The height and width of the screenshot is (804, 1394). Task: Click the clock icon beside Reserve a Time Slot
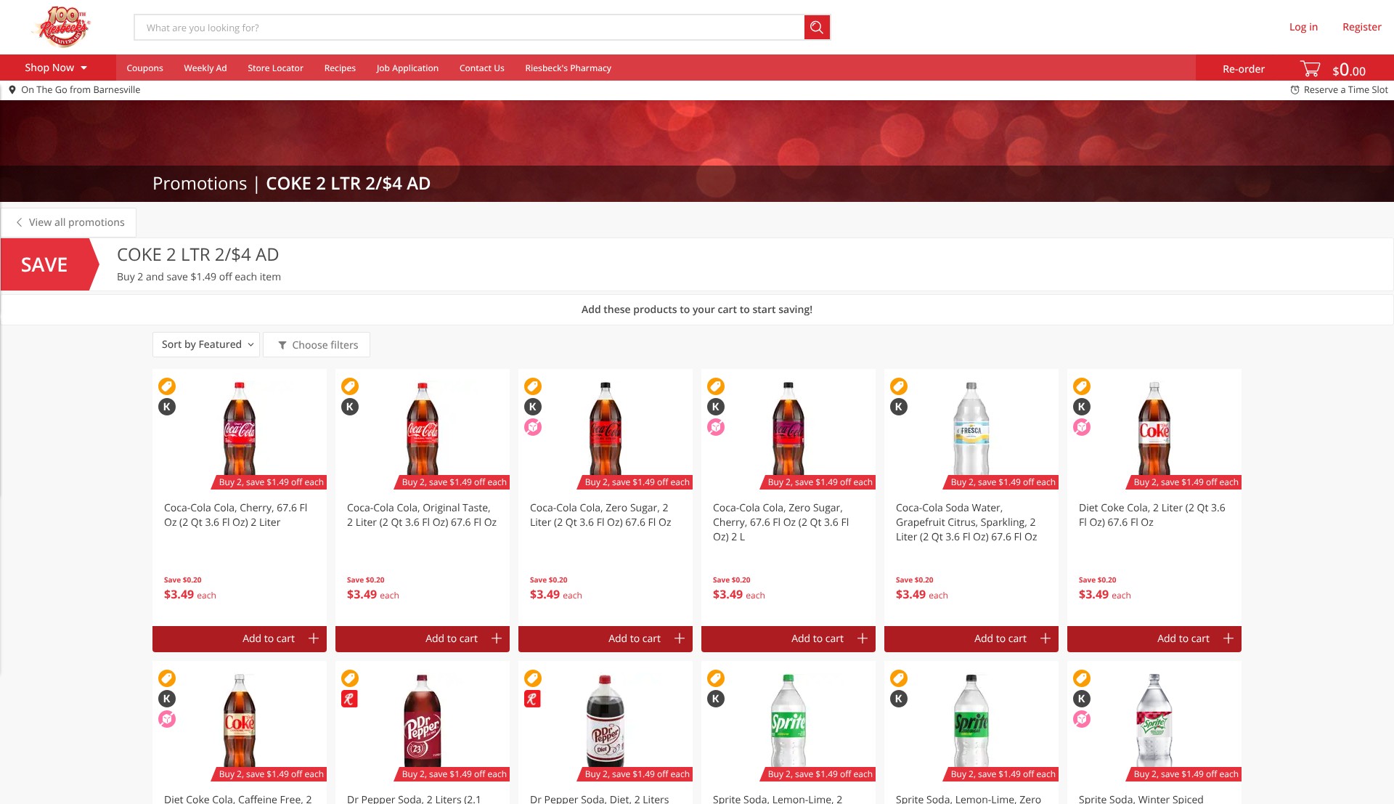1295,90
